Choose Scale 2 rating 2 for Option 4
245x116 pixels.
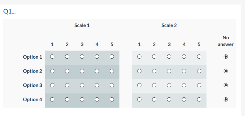click(x=154, y=99)
